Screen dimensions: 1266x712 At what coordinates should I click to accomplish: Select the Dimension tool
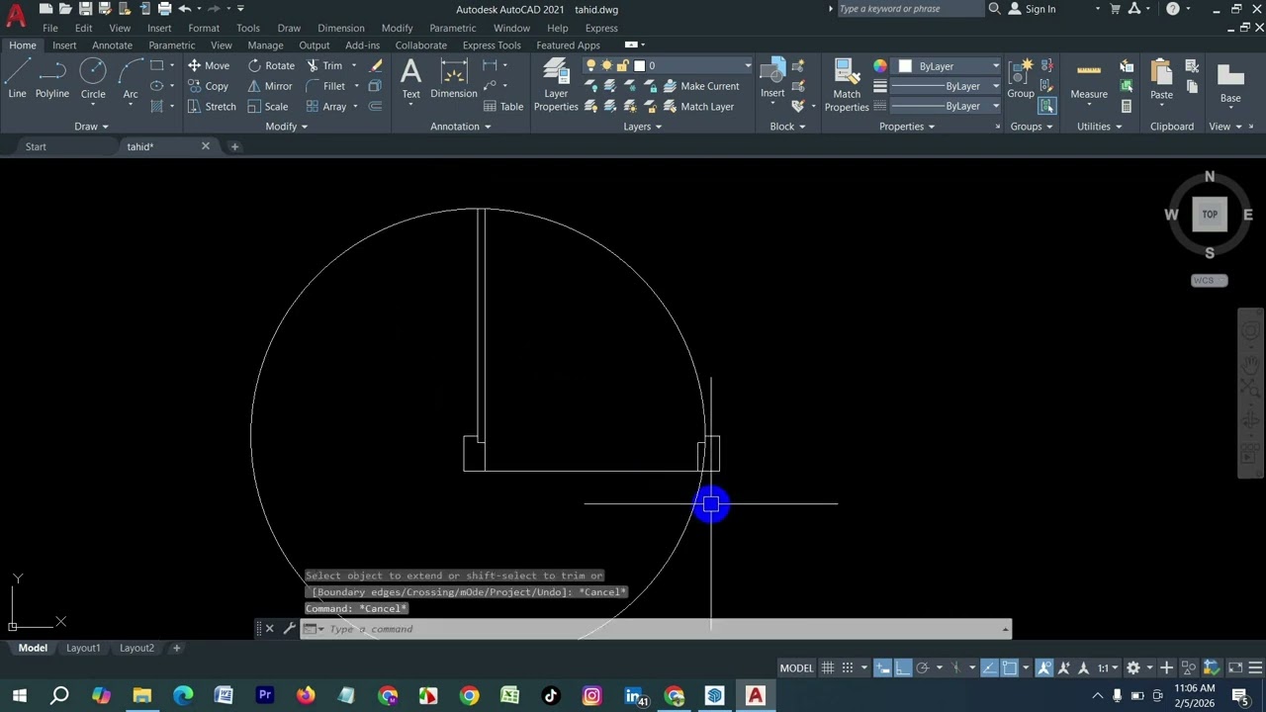[454, 79]
